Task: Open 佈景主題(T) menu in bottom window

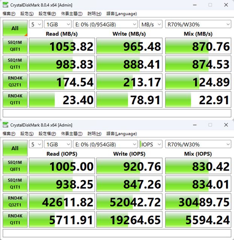Action: (x=71, y=133)
